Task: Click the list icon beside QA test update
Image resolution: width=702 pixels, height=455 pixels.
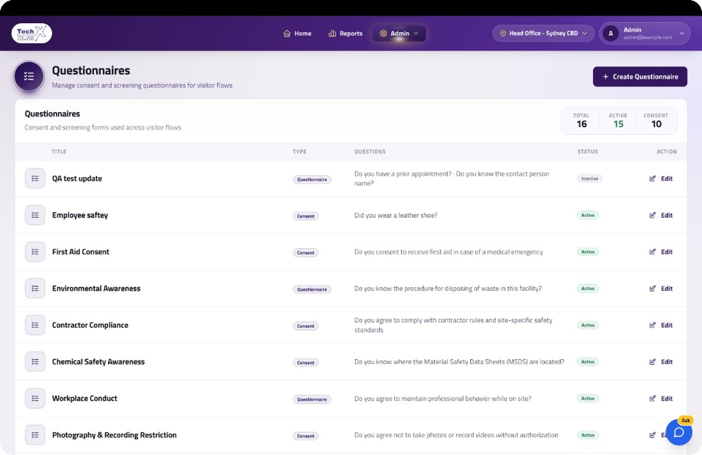Action: pyautogui.click(x=35, y=179)
